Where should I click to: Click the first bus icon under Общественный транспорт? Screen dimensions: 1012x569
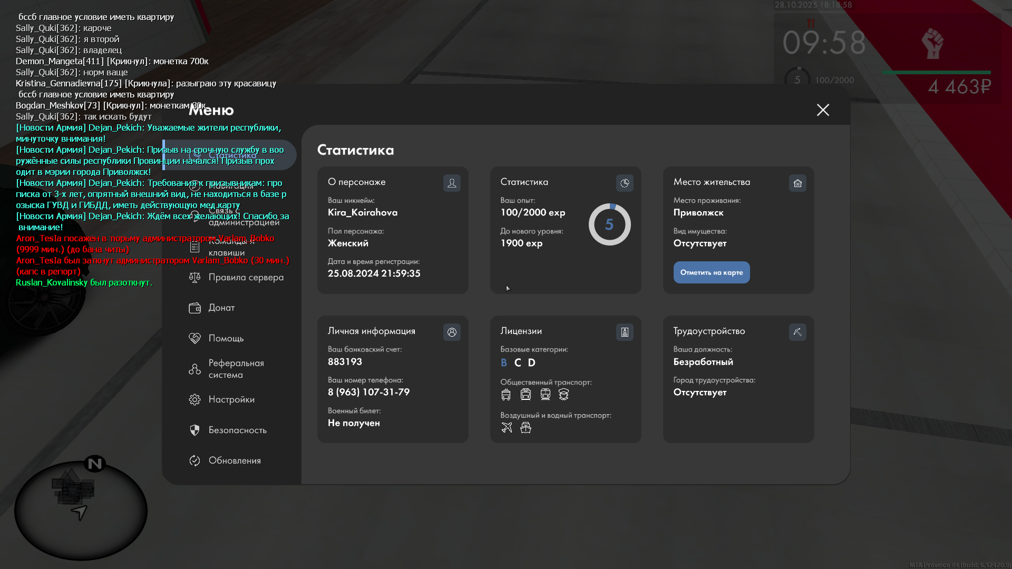click(x=506, y=395)
